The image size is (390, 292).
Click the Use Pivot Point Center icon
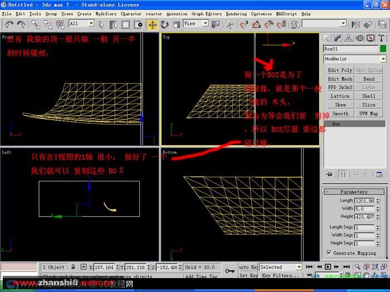tap(216, 24)
